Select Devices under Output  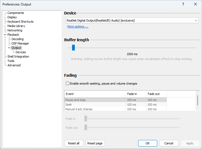coord(21,52)
